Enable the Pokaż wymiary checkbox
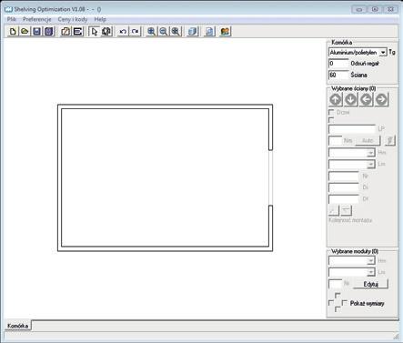The width and height of the screenshot is (403, 343). coord(345,303)
